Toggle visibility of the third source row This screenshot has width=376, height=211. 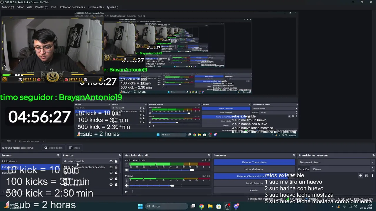pos(111,173)
